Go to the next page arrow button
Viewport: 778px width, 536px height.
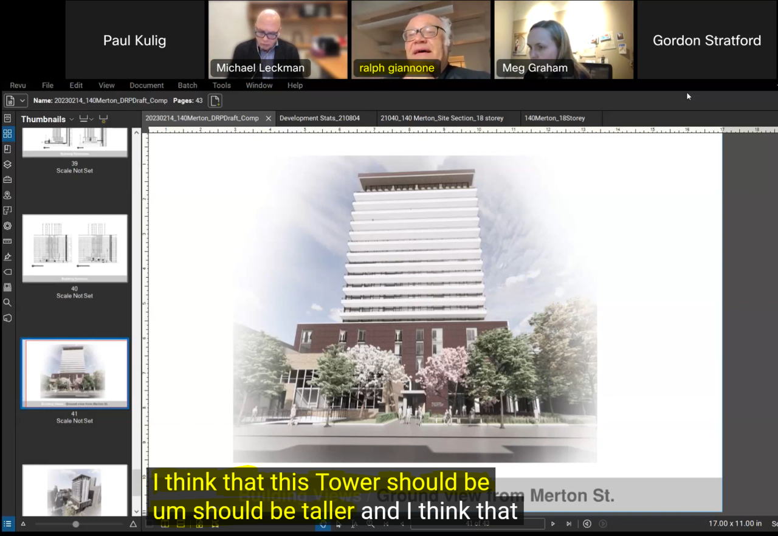coord(553,524)
